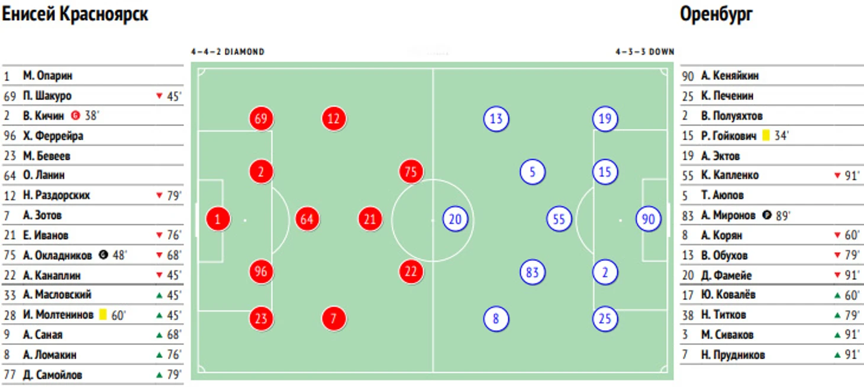Select player М. Опарин in the lineup list
This screenshot has width=864, height=387.
click(47, 76)
